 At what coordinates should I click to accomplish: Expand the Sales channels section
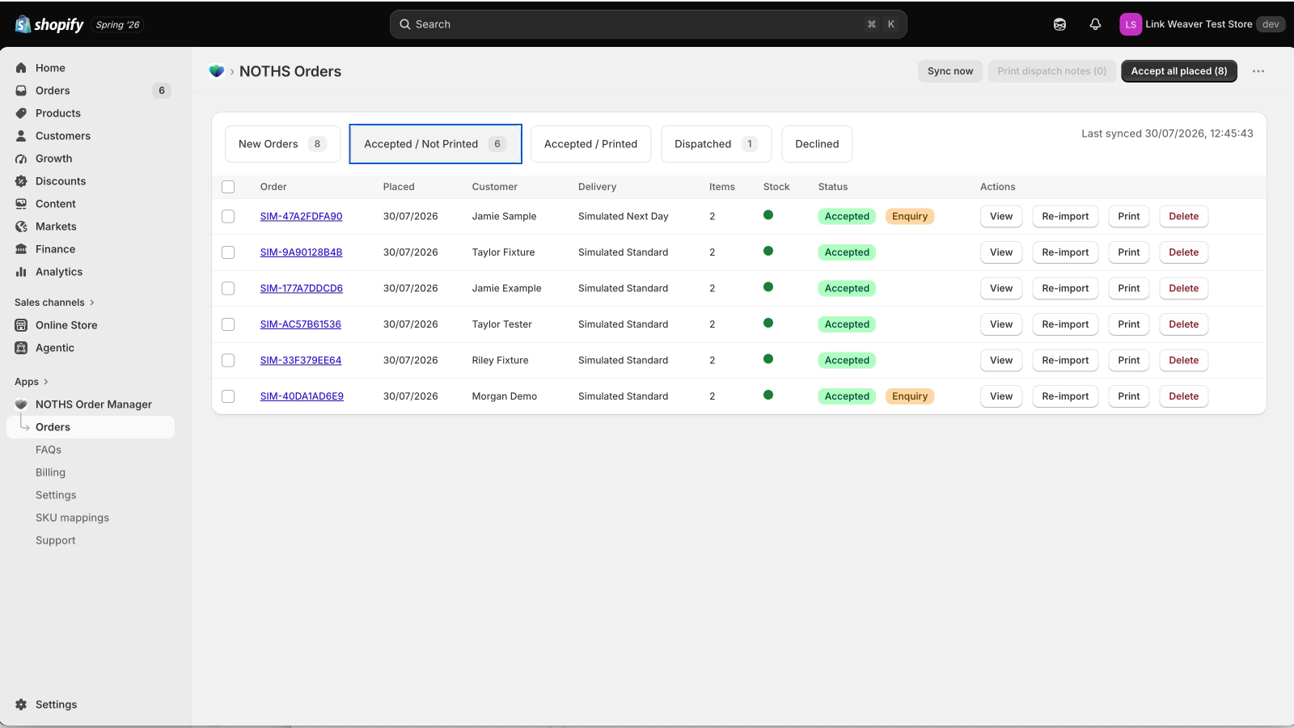tap(54, 303)
